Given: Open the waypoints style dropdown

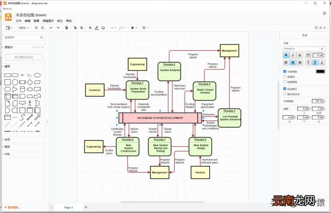Looking at the screenshot, I should click(122, 28).
